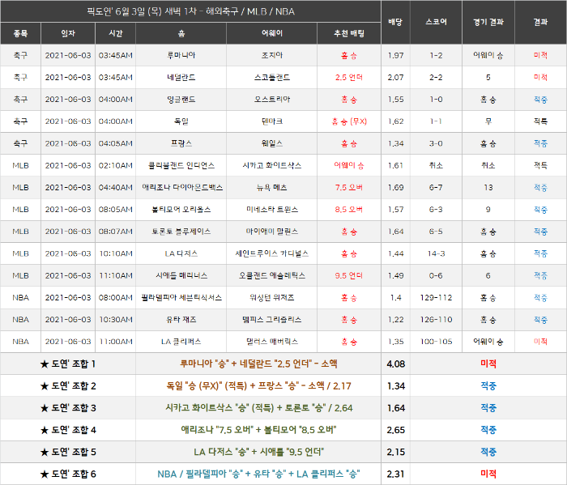Click the star beside 도연' 조합 1
This screenshot has width=567, height=485.
45,364
